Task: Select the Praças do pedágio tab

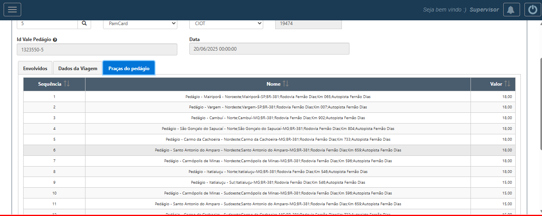Action: pos(129,69)
